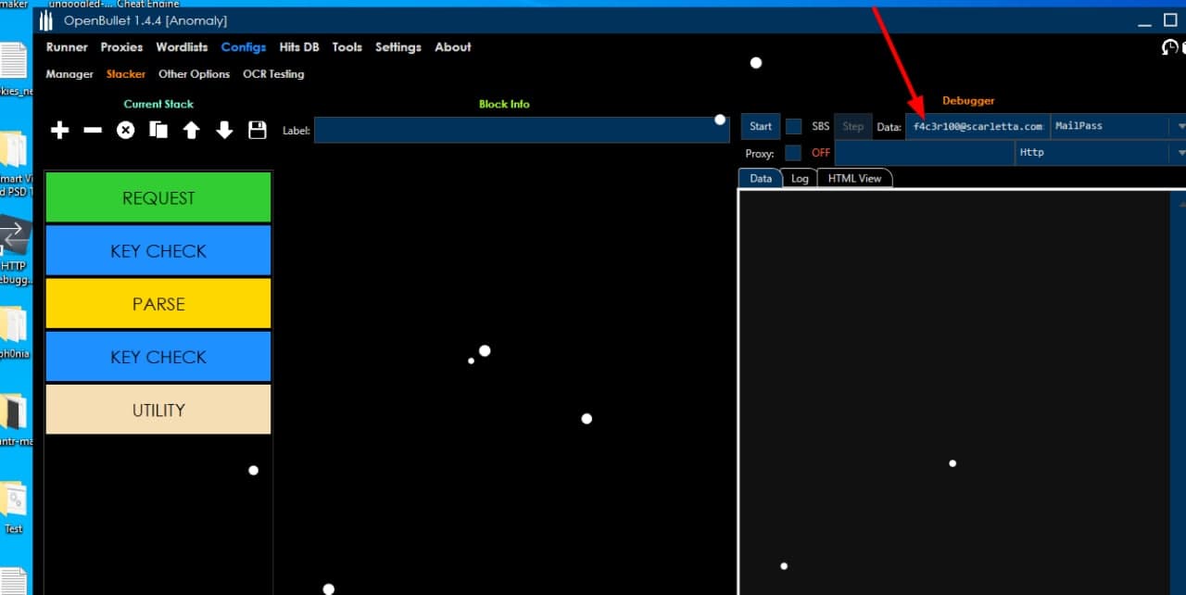Screen dimensions: 1186x595
Task: Select the green REQUEST block
Action: click(x=158, y=198)
